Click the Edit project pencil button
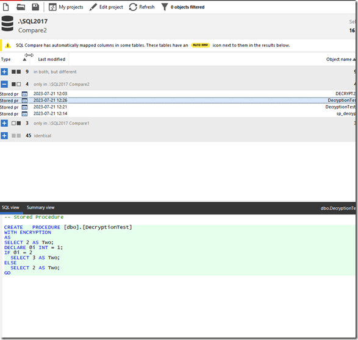Screen dimensions: 358x340 pyautogui.click(x=106, y=7)
